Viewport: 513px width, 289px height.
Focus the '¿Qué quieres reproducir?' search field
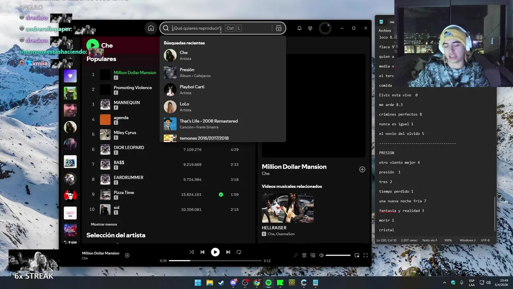pos(222,28)
